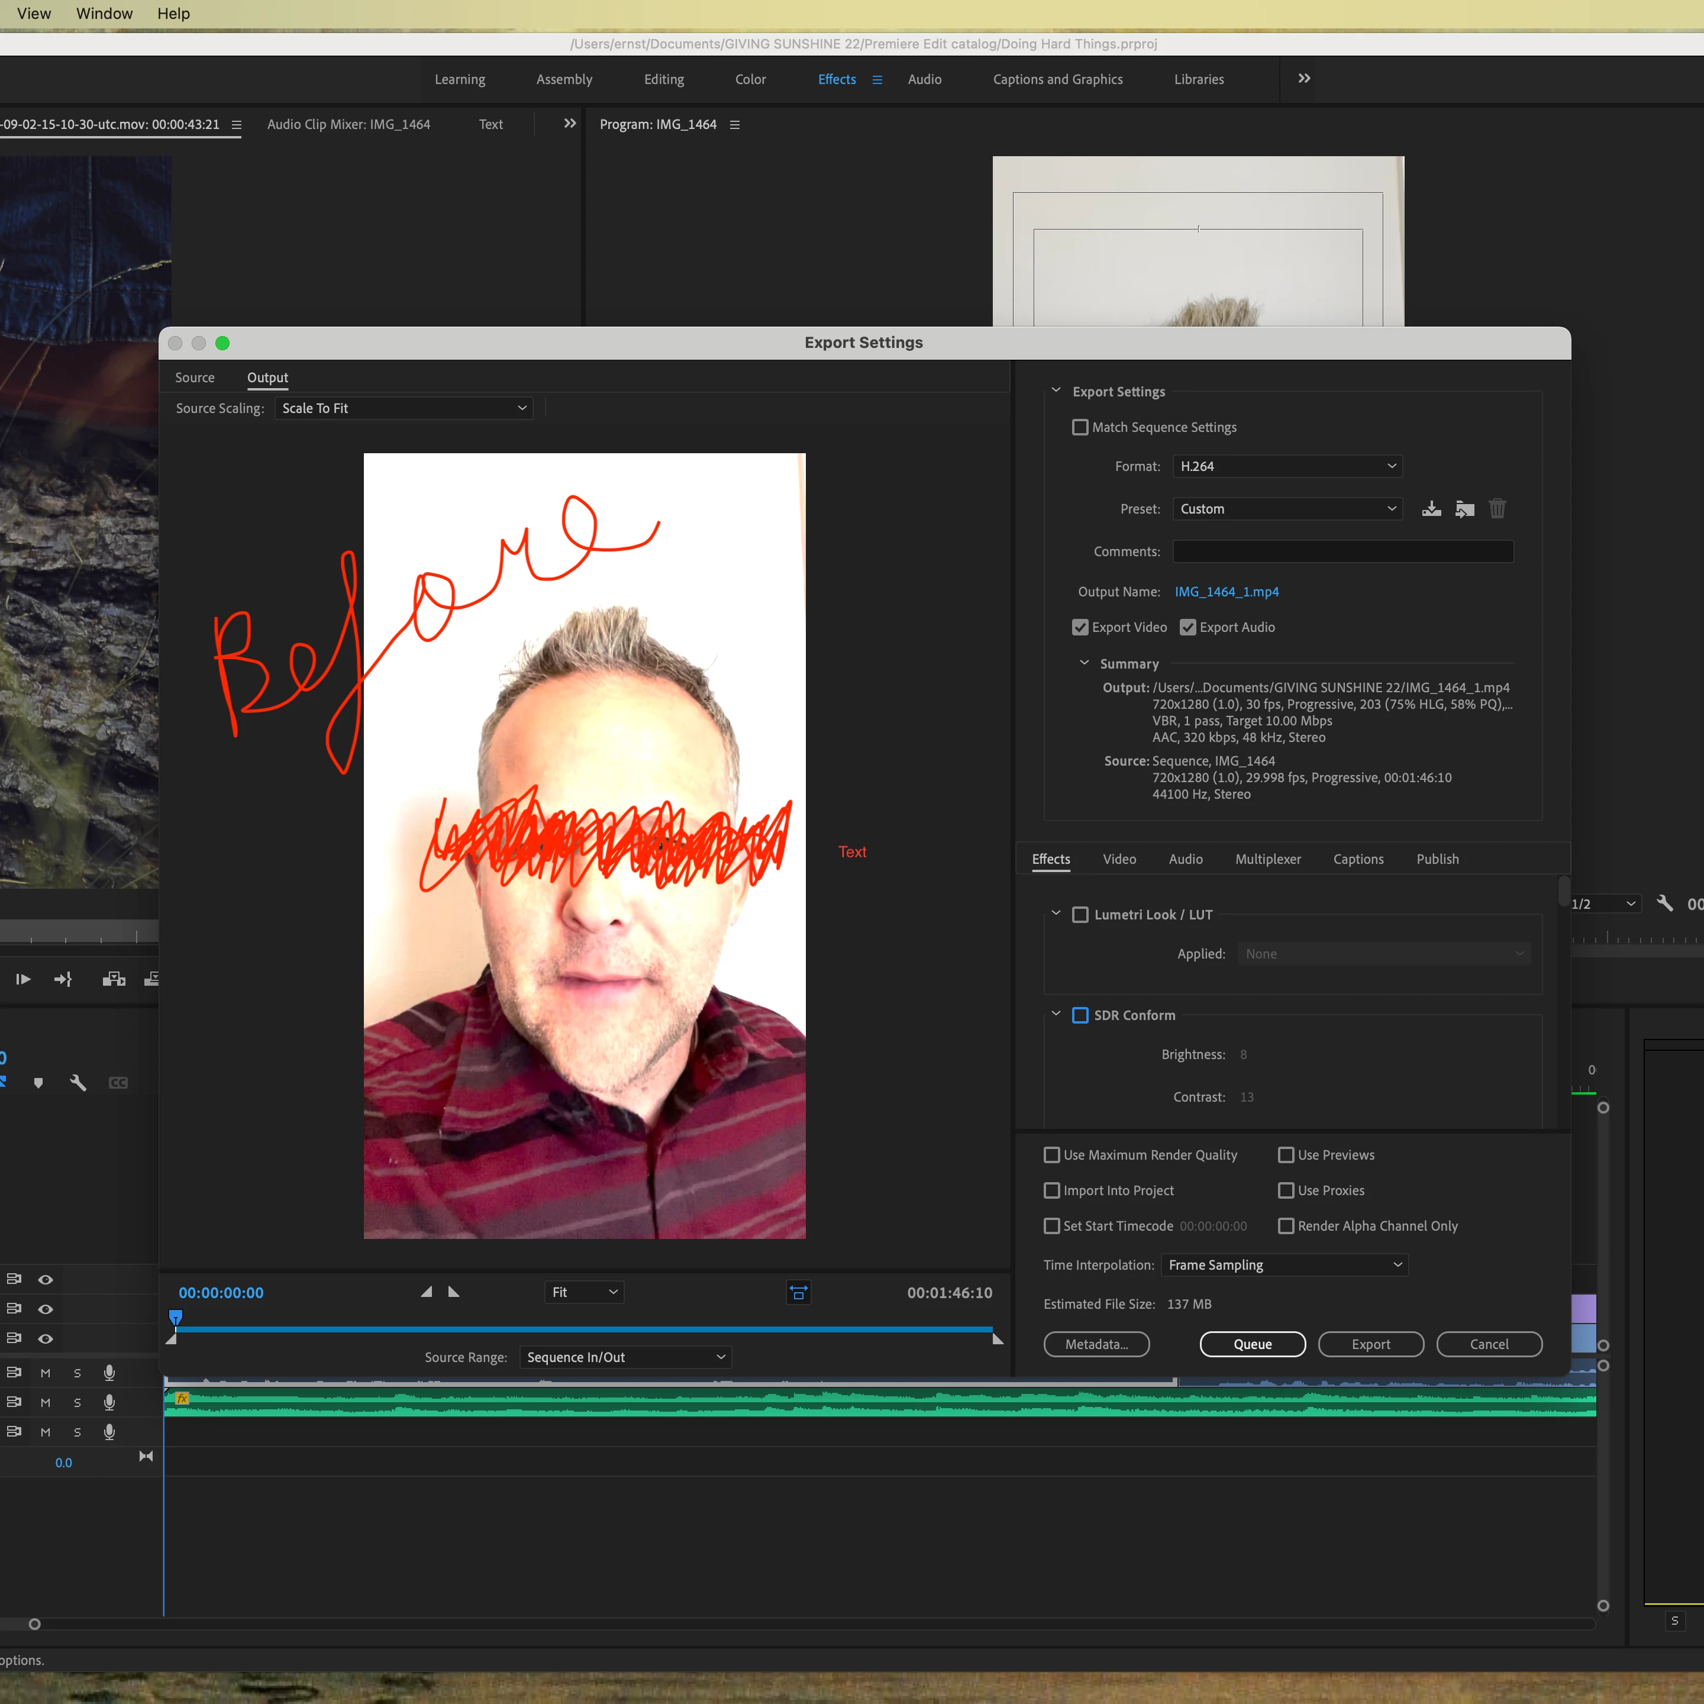Click the blue export preview timeline bar
The width and height of the screenshot is (1704, 1704).
click(x=582, y=1328)
